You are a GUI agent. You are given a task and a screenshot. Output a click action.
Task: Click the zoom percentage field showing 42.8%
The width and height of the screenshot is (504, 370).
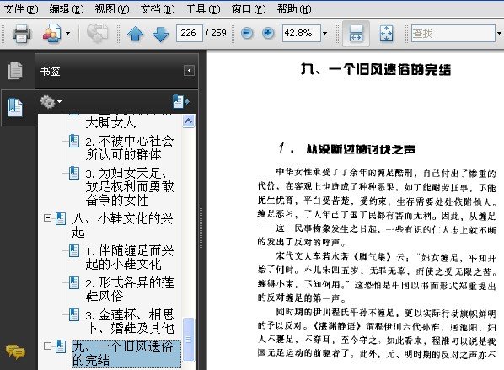[x=302, y=33]
